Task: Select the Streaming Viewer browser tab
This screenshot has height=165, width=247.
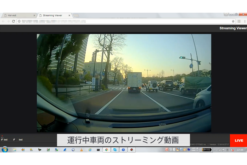Action: [54, 15]
